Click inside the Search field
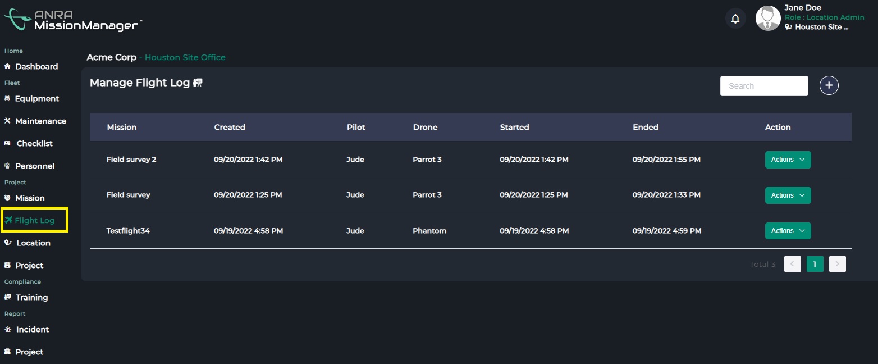878x364 pixels. pyautogui.click(x=763, y=85)
